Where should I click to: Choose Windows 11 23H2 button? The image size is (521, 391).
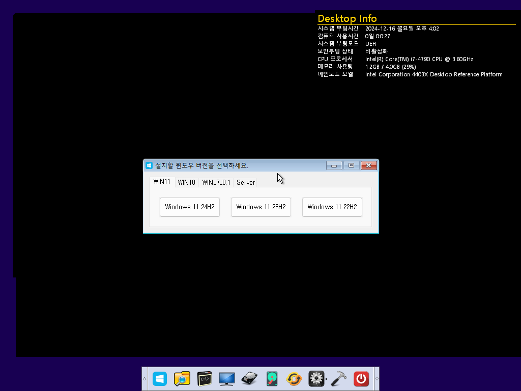coord(261,207)
